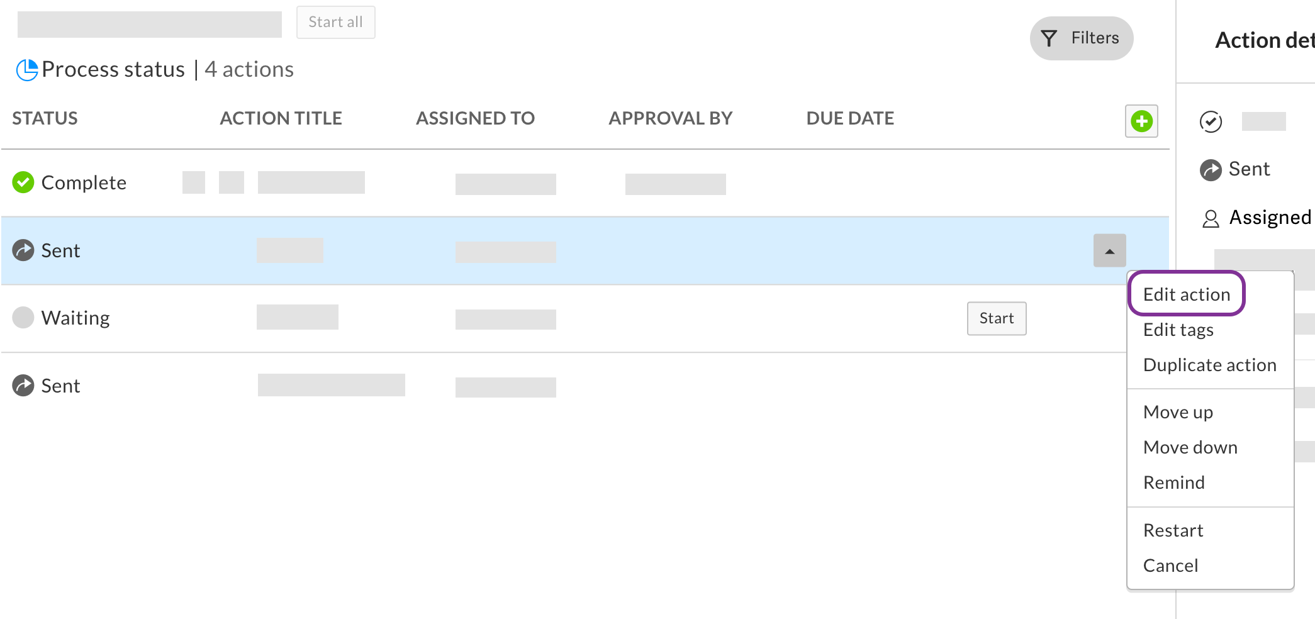The width and height of the screenshot is (1315, 619).
Task: Click the grey Waiting status circle
Action: pyautogui.click(x=23, y=318)
